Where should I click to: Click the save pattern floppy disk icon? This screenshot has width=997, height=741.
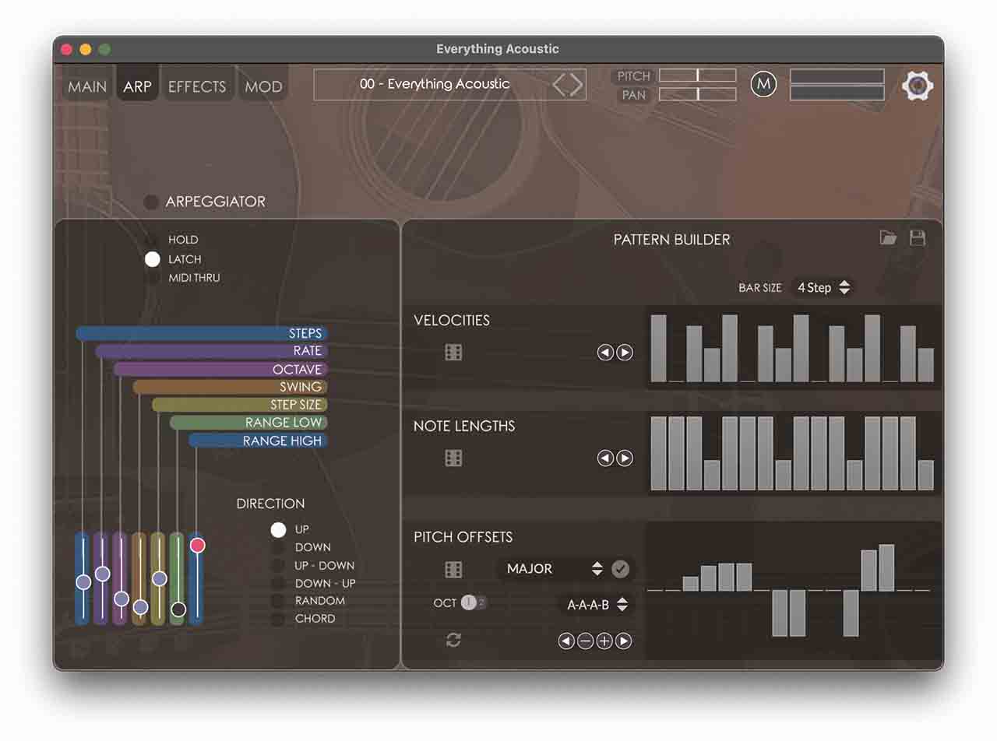click(x=918, y=238)
